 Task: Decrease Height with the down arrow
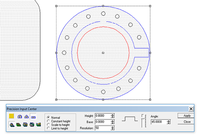click(x=113, y=117)
